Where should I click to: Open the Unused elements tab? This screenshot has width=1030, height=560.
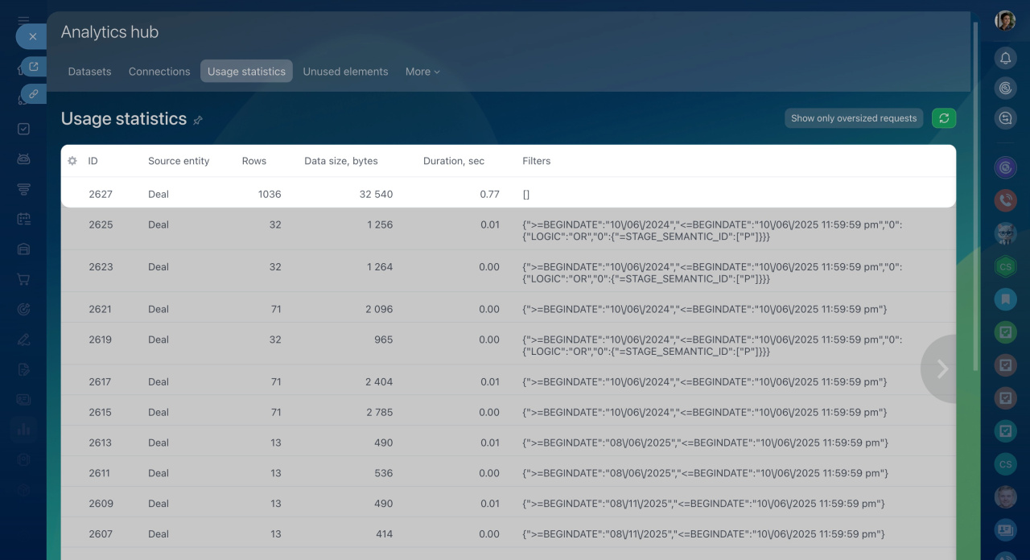(x=345, y=72)
